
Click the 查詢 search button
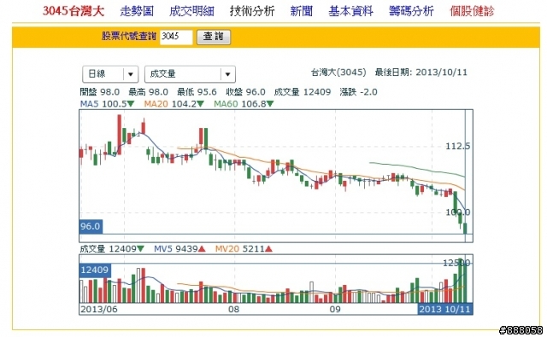click(214, 37)
